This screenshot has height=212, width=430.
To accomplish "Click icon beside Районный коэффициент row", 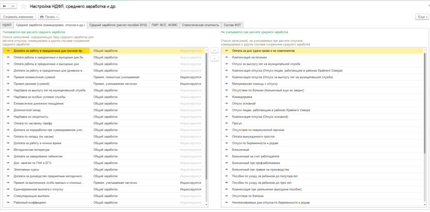I will (x=8, y=203).
